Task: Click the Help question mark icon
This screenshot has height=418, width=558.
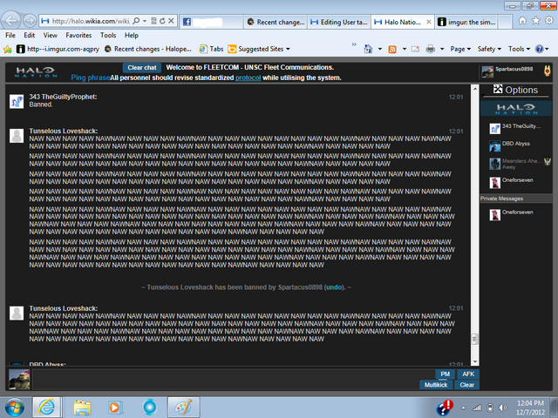Action: (540, 49)
